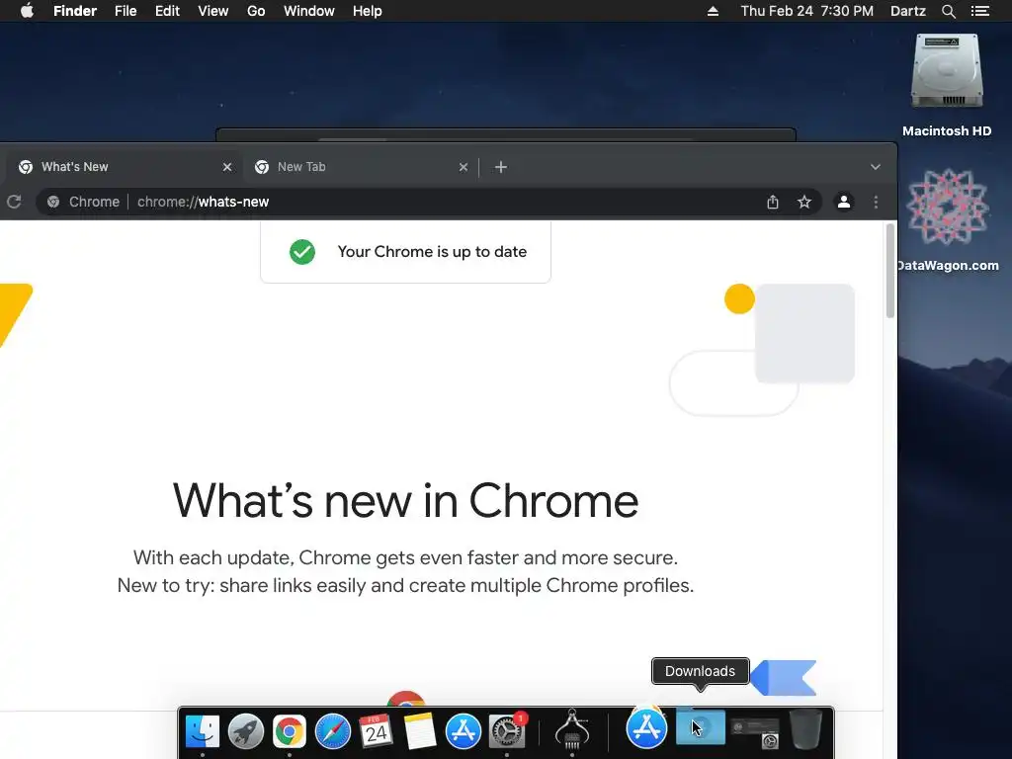The height and width of the screenshot is (759, 1012).
Task: Open the Window menu
Action: click(309, 11)
